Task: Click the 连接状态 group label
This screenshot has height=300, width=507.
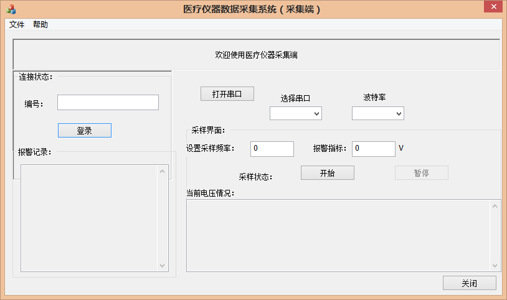Action: click(36, 77)
